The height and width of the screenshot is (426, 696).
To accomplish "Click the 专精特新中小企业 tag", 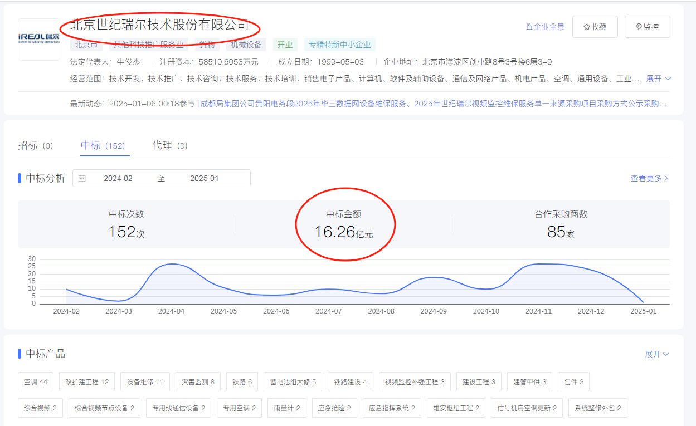I will [340, 45].
